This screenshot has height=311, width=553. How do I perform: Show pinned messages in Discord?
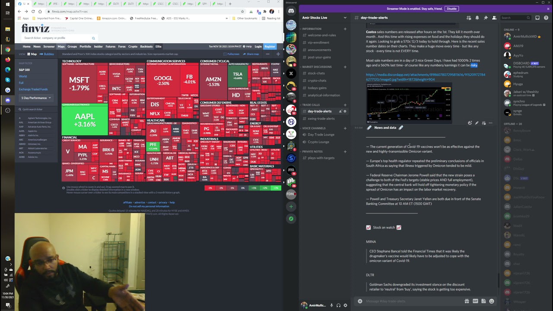[x=486, y=18]
